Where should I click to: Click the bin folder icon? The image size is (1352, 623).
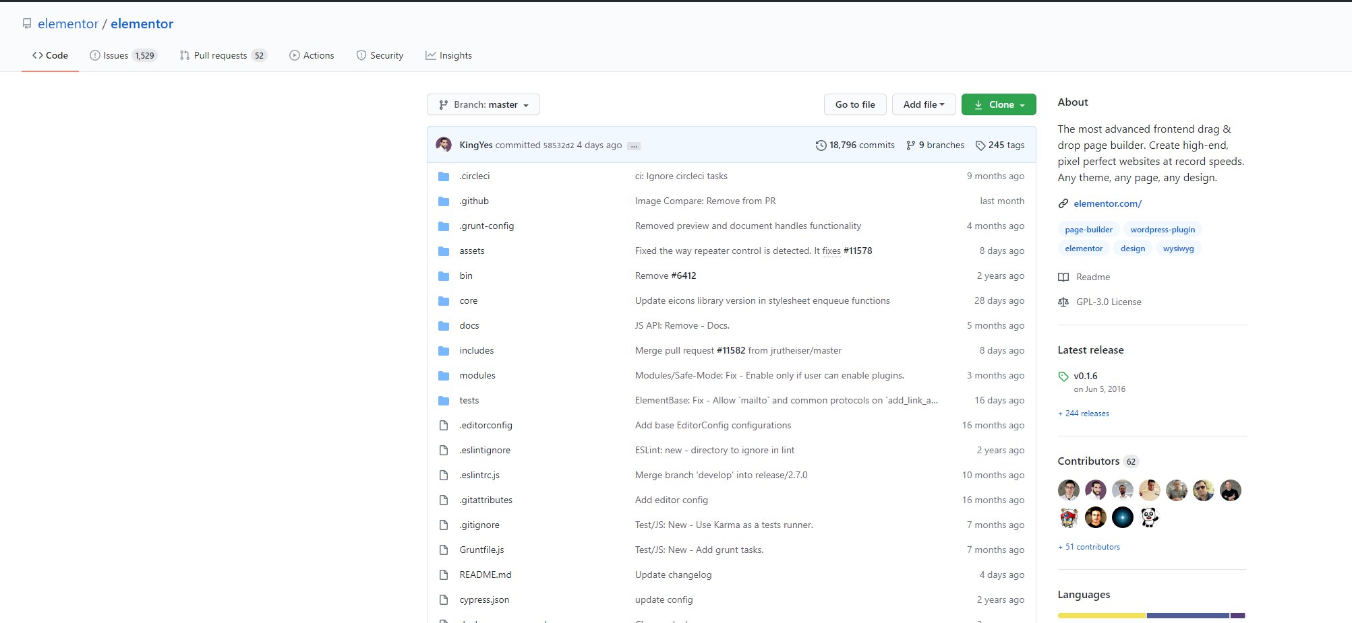[x=444, y=276]
